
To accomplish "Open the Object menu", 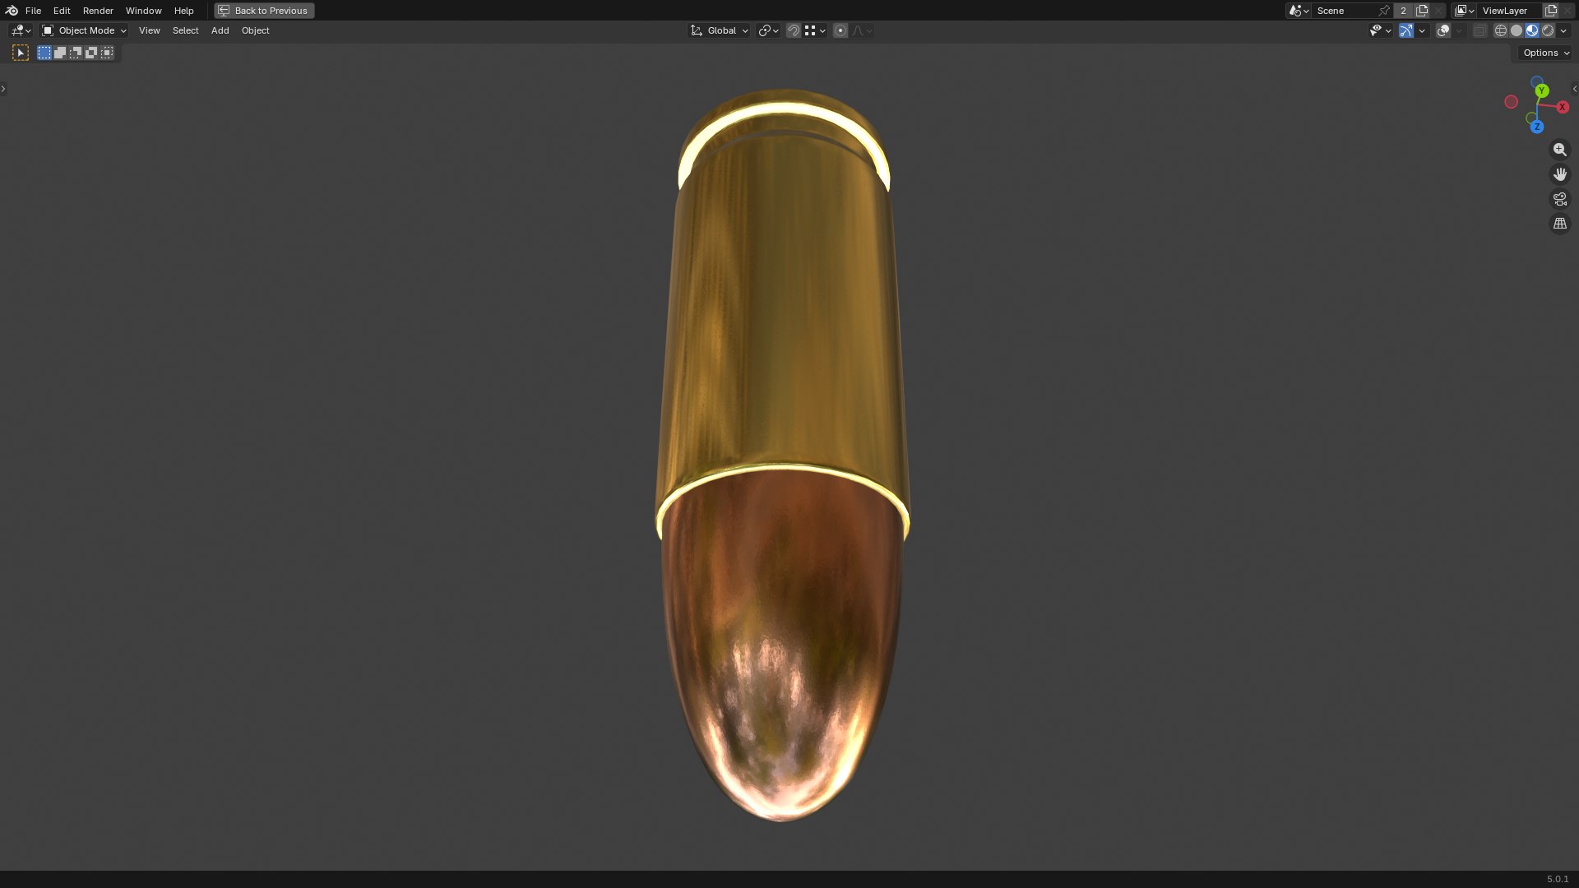I will (255, 30).
